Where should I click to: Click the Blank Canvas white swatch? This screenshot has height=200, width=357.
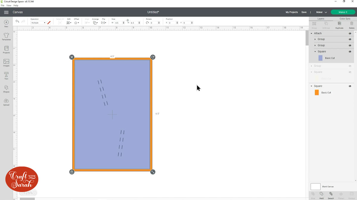[315, 187]
